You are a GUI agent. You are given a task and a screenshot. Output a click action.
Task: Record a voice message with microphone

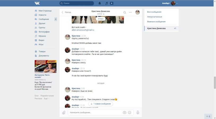tap(138, 112)
